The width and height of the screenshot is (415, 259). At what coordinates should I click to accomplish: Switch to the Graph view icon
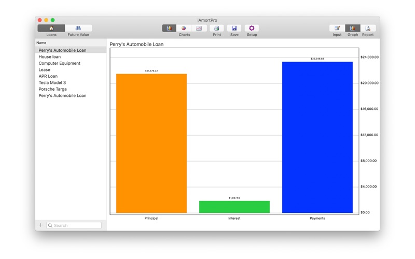[x=353, y=28]
